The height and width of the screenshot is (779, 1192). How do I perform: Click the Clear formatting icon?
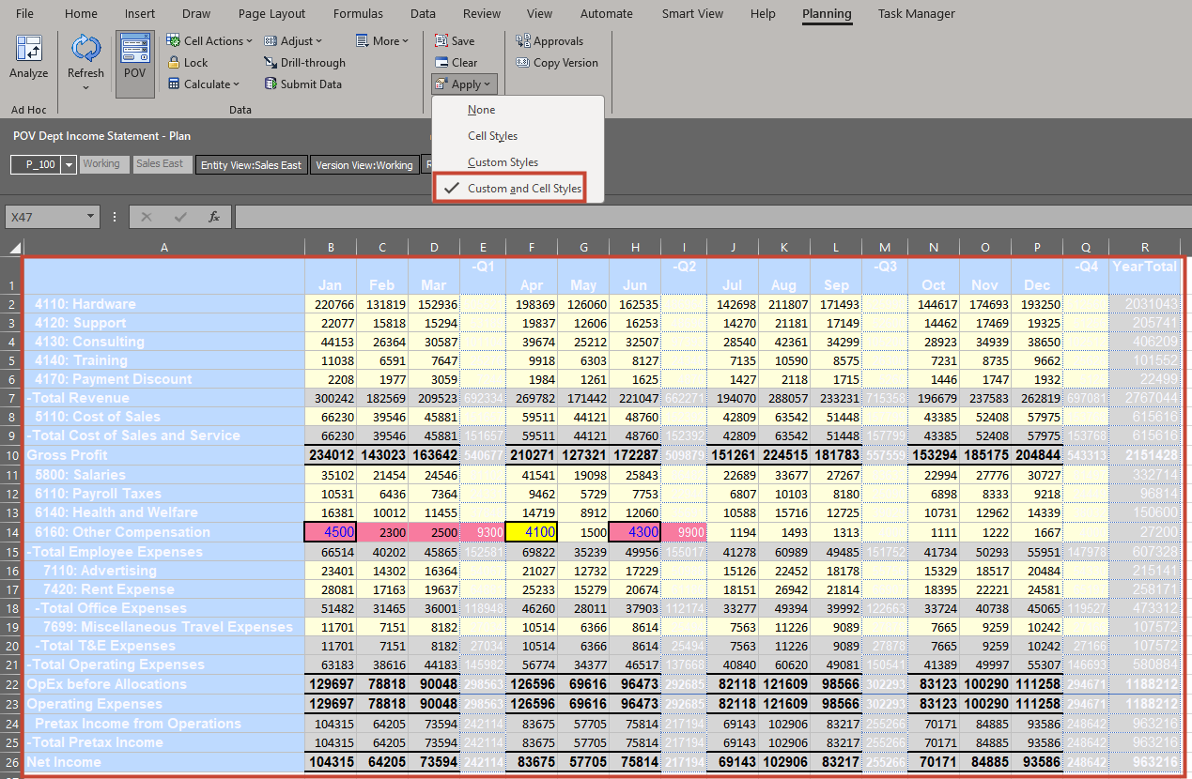(x=441, y=63)
